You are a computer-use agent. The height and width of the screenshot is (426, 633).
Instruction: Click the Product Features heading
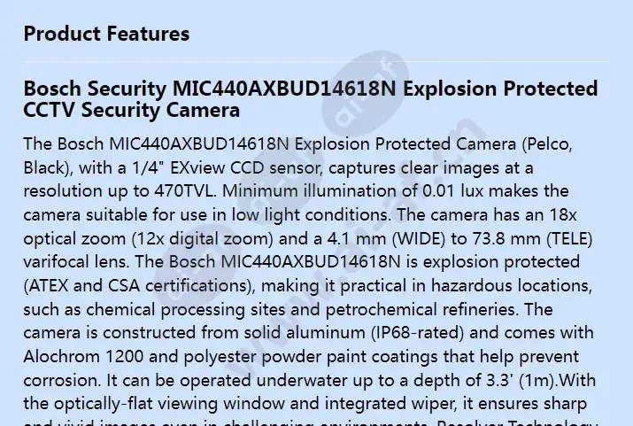pos(106,34)
